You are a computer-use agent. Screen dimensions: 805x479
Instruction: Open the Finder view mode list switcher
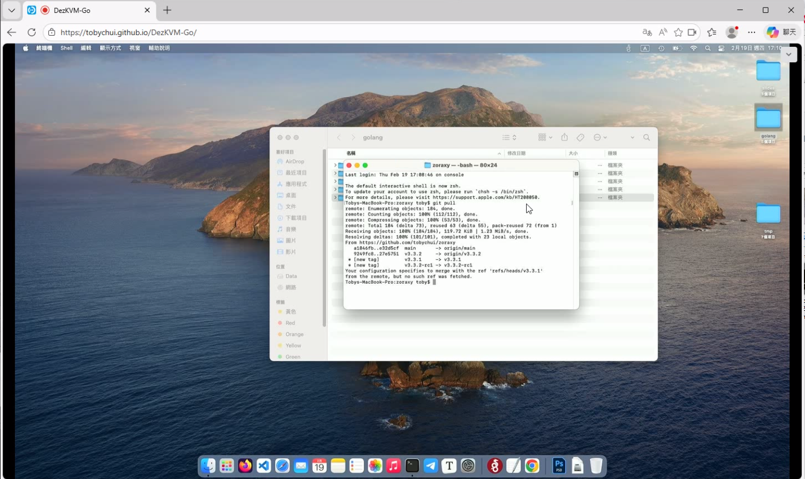pos(509,137)
